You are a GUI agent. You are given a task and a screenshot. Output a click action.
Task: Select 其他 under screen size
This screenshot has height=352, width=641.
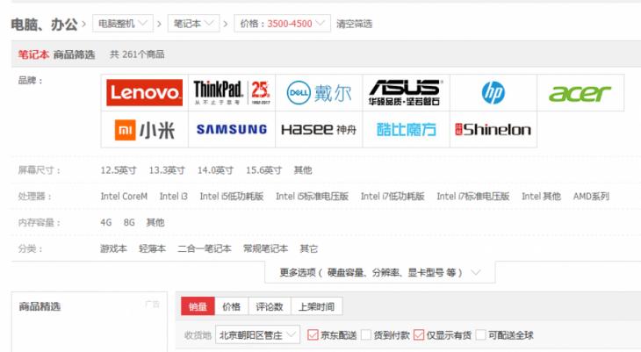(x=303, y=170)
